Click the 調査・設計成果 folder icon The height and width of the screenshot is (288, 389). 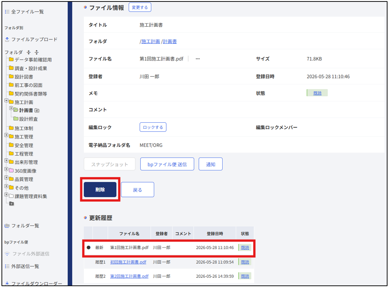click(x=11, y=68)
